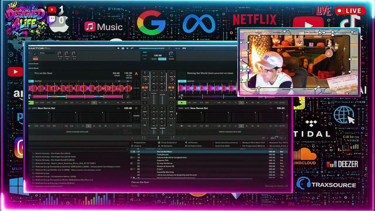This screenshot has height=211, width=375.
Task: Collapse the deck C panel chevron
Action: (x=136, y=126)
